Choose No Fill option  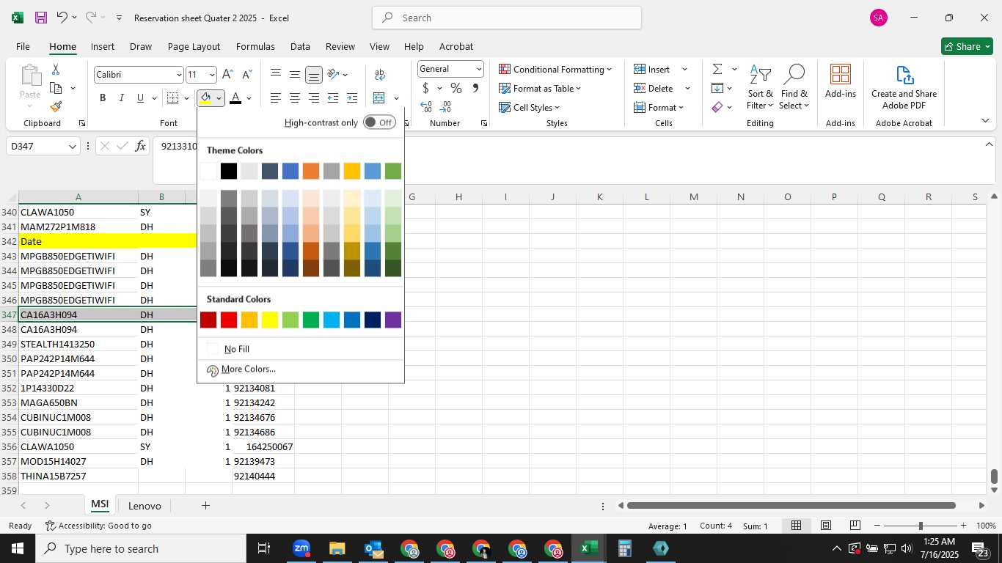tap(301, 349)
